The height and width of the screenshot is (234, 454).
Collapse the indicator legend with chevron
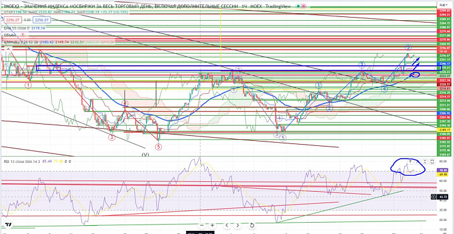pos(8,50)
